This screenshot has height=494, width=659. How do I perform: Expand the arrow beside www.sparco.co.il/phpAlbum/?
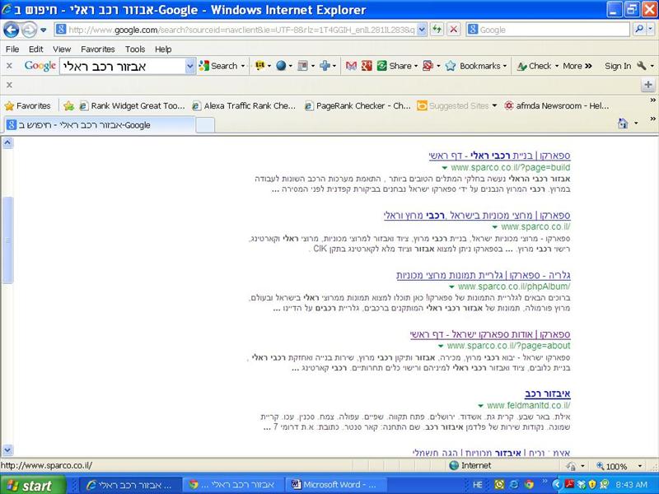click(x=451, y=287)
